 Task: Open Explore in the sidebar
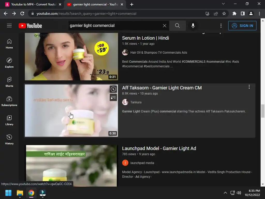tap(9, 63)
